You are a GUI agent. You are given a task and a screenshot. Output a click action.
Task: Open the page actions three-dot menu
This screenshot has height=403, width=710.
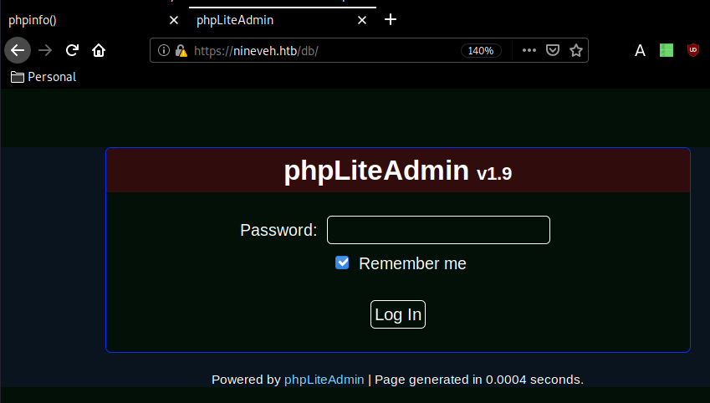coord(529,50)
